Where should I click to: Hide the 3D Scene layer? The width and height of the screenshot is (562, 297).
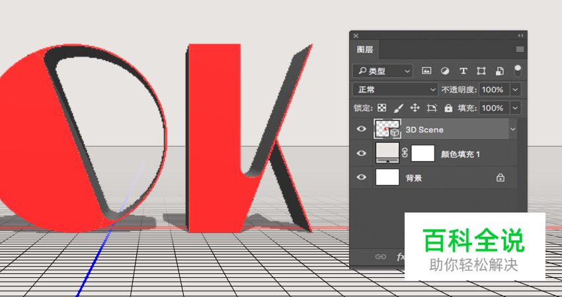click(361, 129)
